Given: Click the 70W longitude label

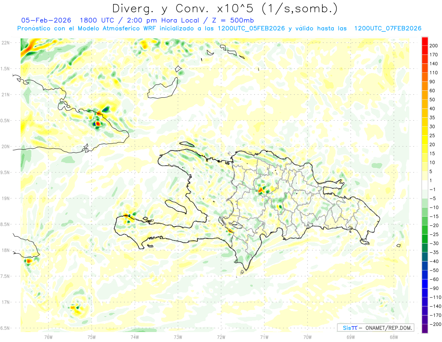Looking at the screenshot, I should pos(308,337).
